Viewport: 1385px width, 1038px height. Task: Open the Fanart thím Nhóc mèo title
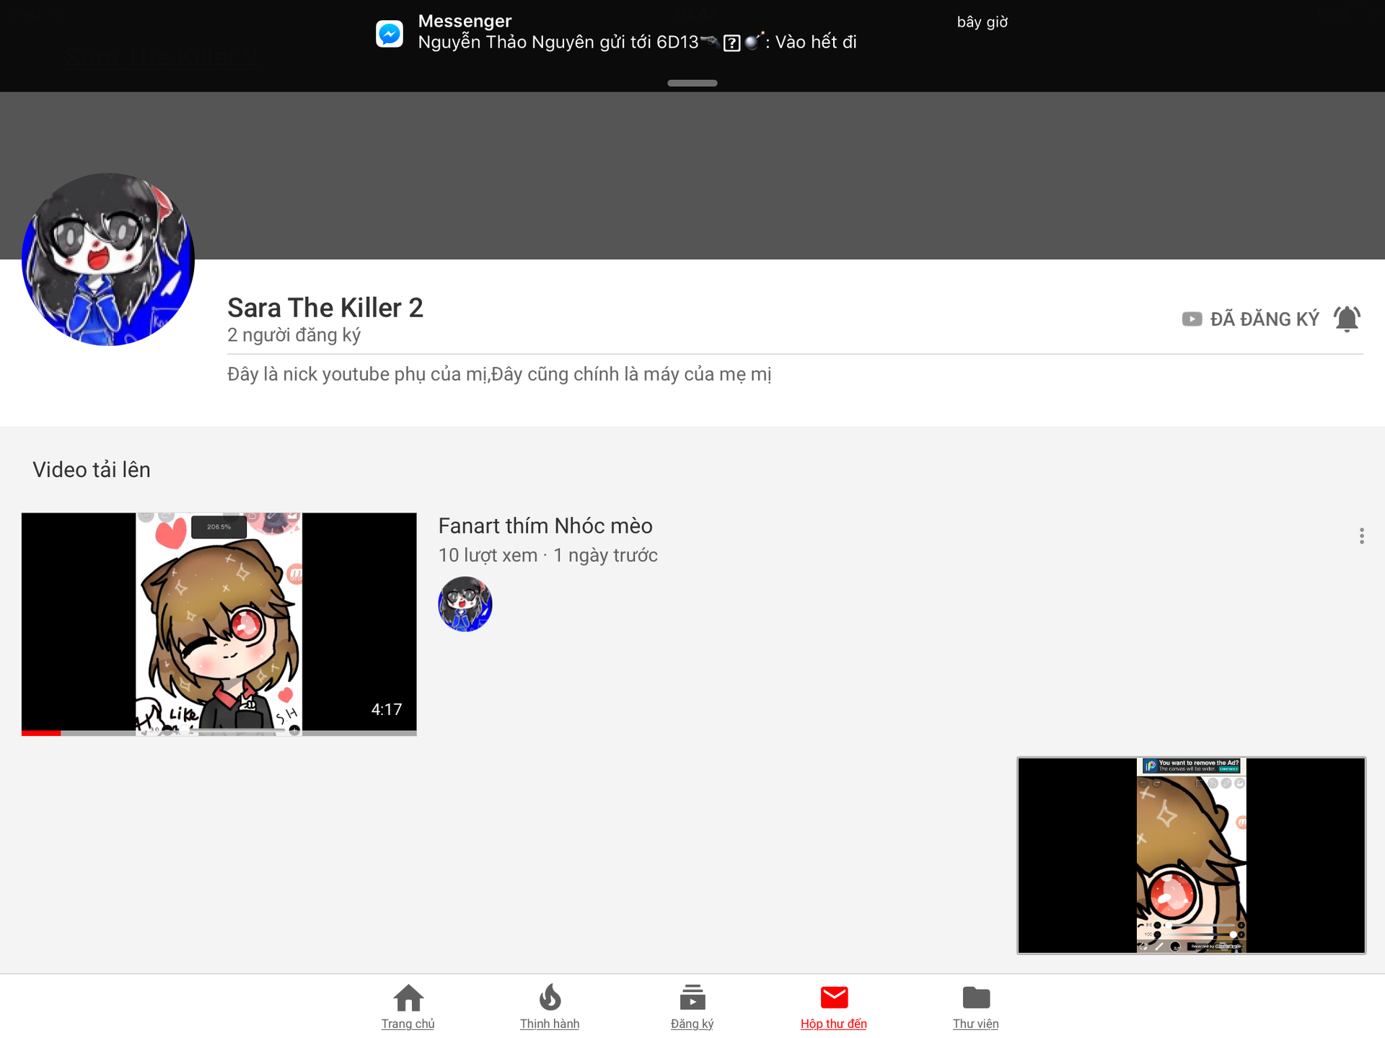[545, 525]
